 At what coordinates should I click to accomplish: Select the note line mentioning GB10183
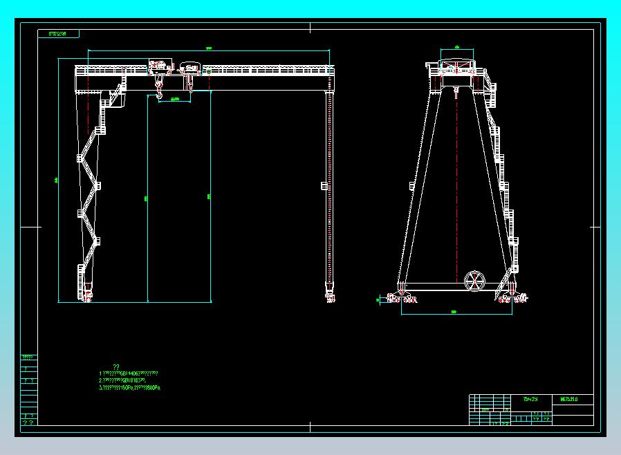(x=122, y=380)
